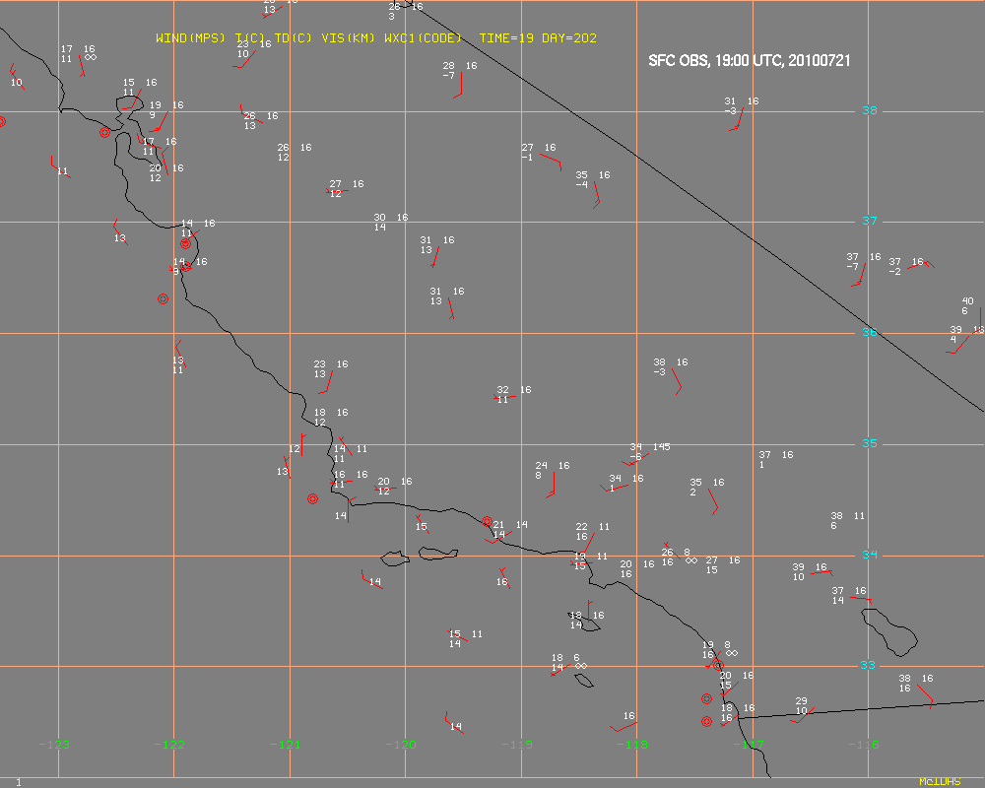Click the wind barb at station 28/-7

459,85
